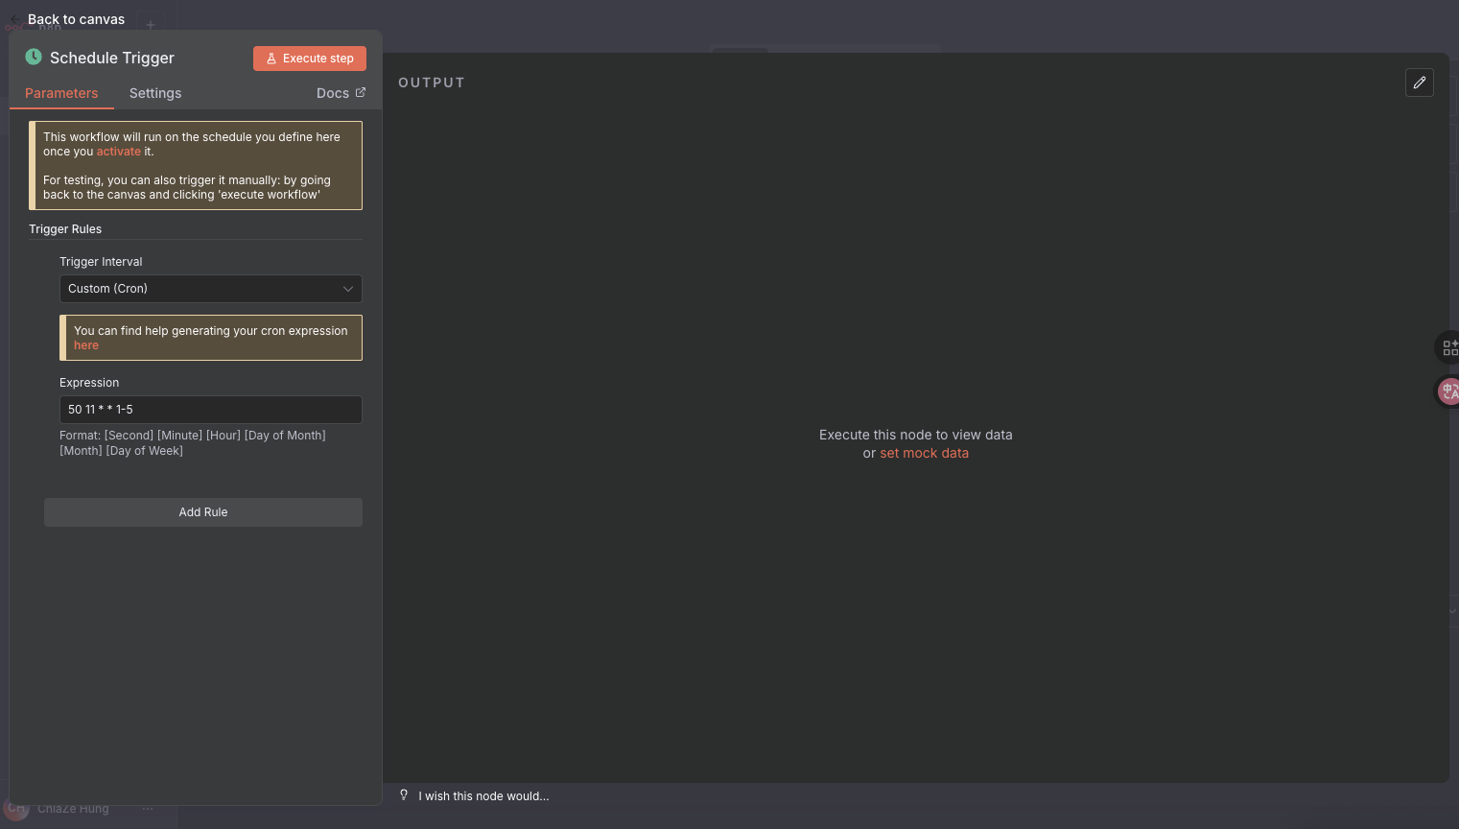1459x829 pixels.
Task: Click the flask icon in Execute step
Action: coord(271,59)
